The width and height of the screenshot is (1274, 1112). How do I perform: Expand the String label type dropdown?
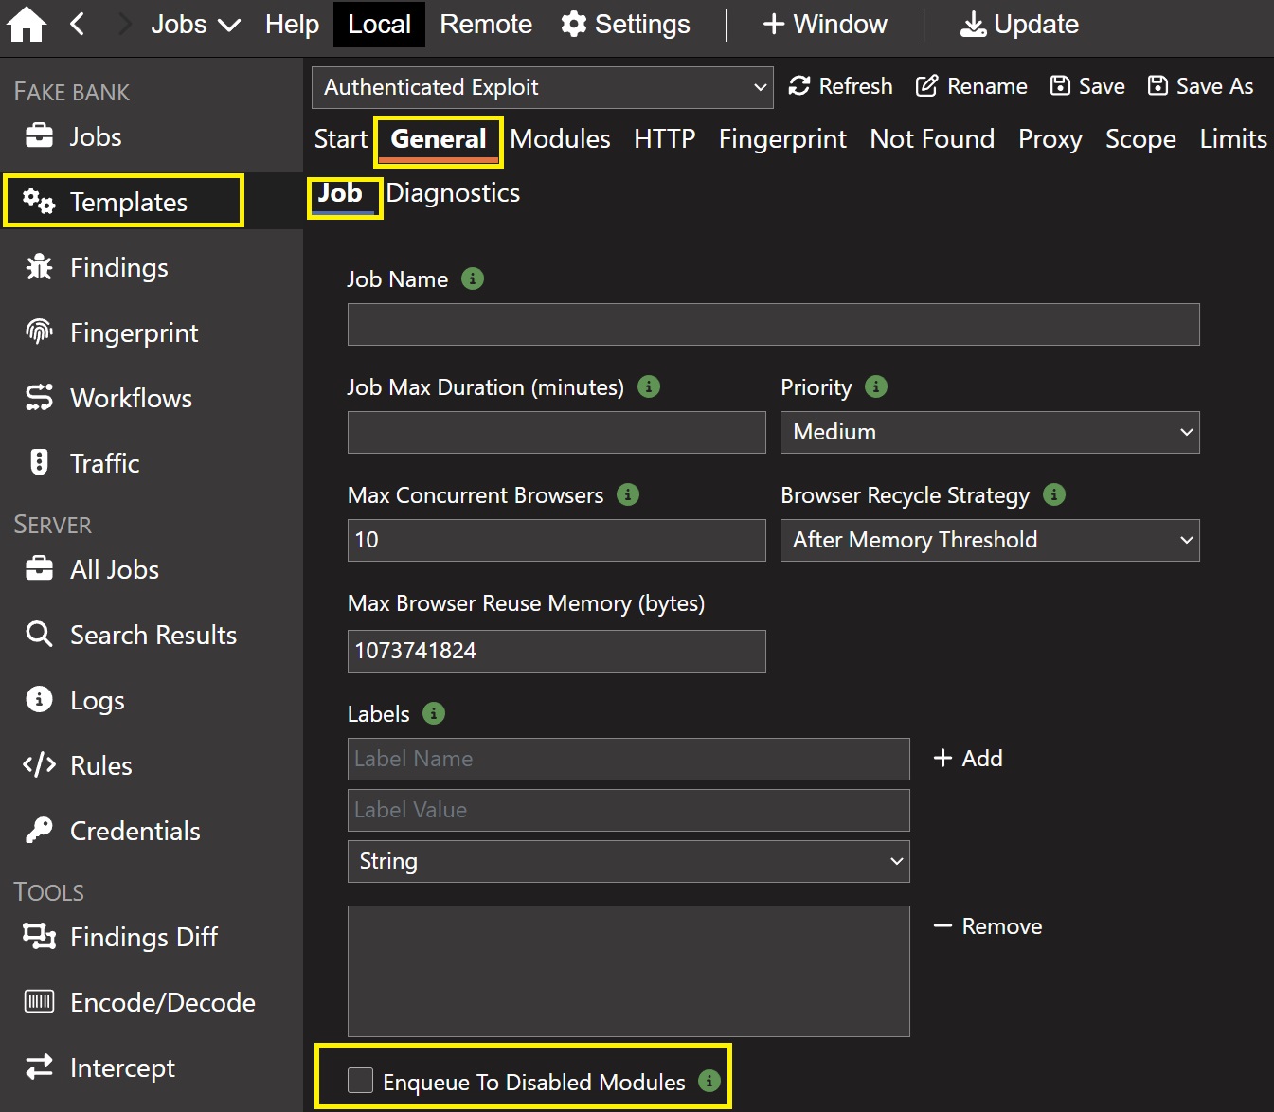(628, 861)
